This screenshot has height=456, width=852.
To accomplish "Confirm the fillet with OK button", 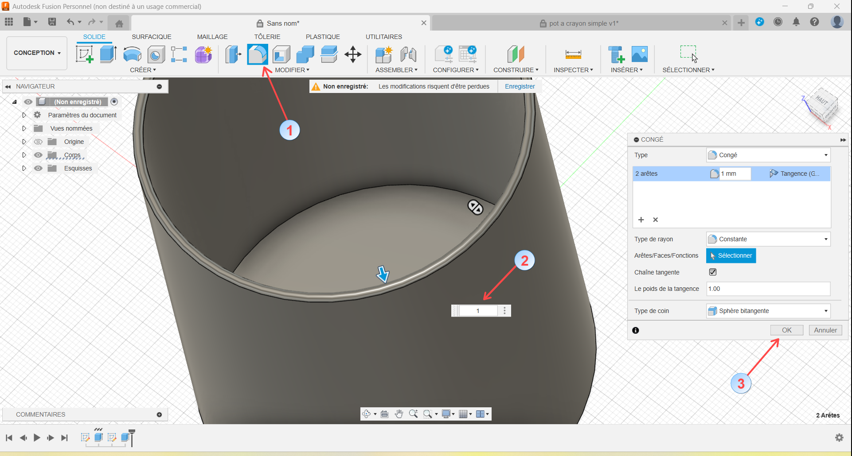I will [786, 330].
